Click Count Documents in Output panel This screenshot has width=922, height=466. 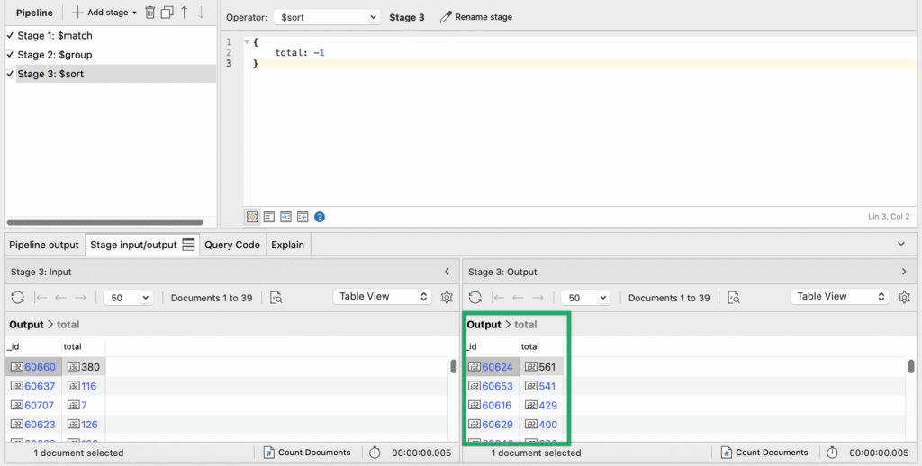[x=764, y=453]
